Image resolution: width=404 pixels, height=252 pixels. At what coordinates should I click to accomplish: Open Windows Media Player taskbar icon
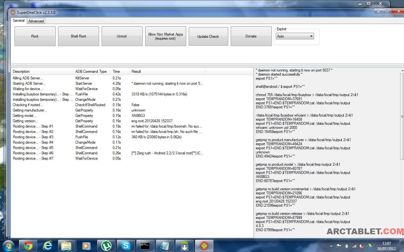pyautogui.click(x=86, y=246)
